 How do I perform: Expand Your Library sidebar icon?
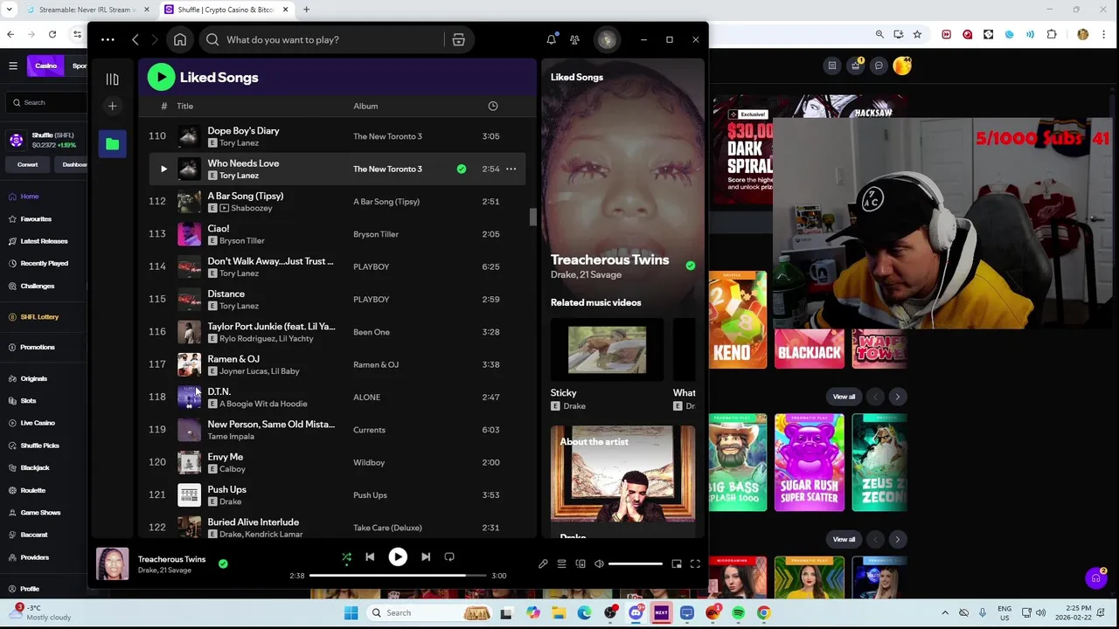pyautogui.click(x=112, y=79)
